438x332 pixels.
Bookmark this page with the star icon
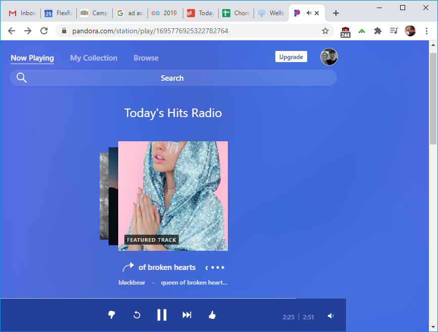[x=325, y=31]
